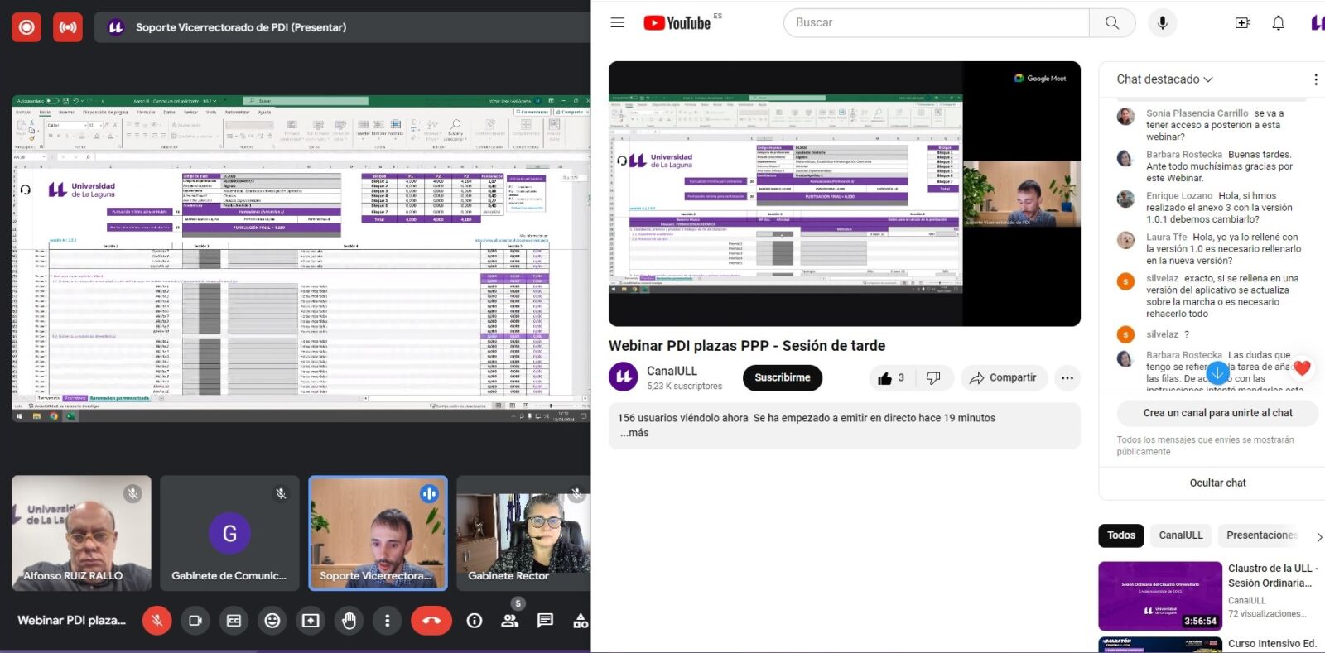
Task: Open YouTube notifications bell
Action: click(x=1278, y=23)
